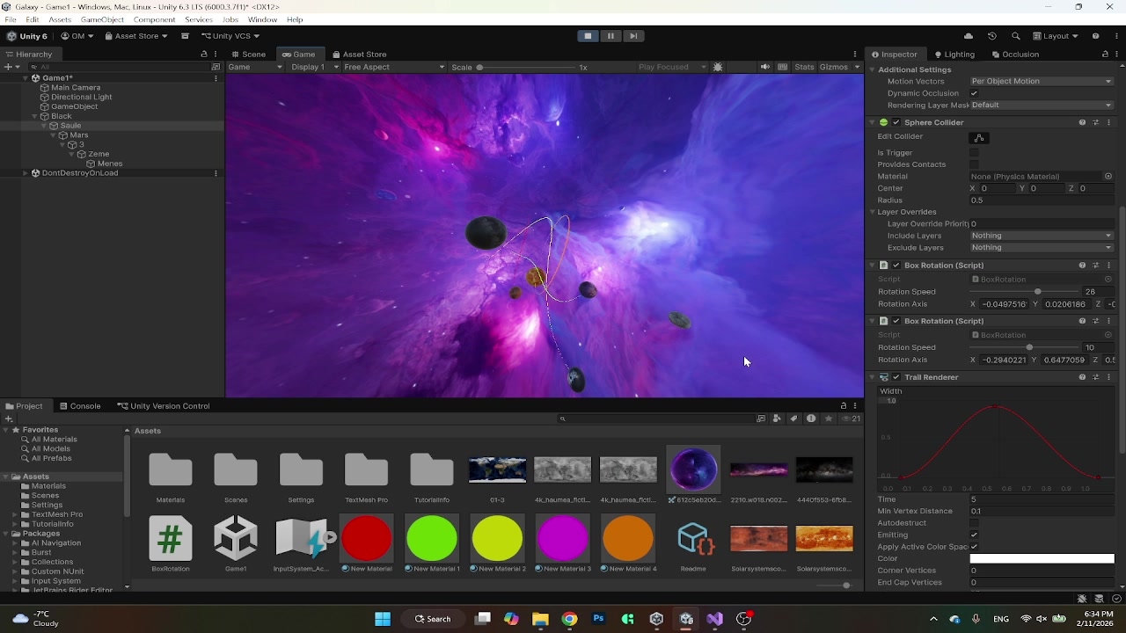The height and width of the screenshot is (633, 1126).
Task: Enable the Is Trigger checkbox
Action: (974, 153)
